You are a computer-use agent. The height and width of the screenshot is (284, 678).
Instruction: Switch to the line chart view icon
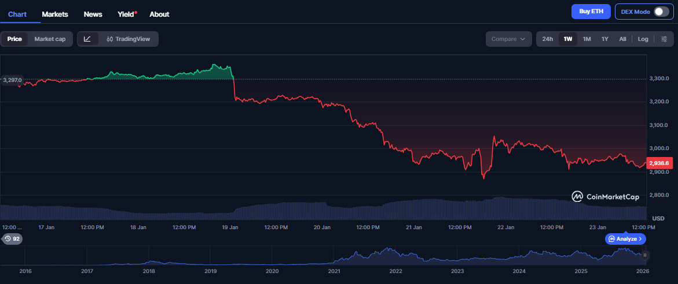[x=87, y=39]
